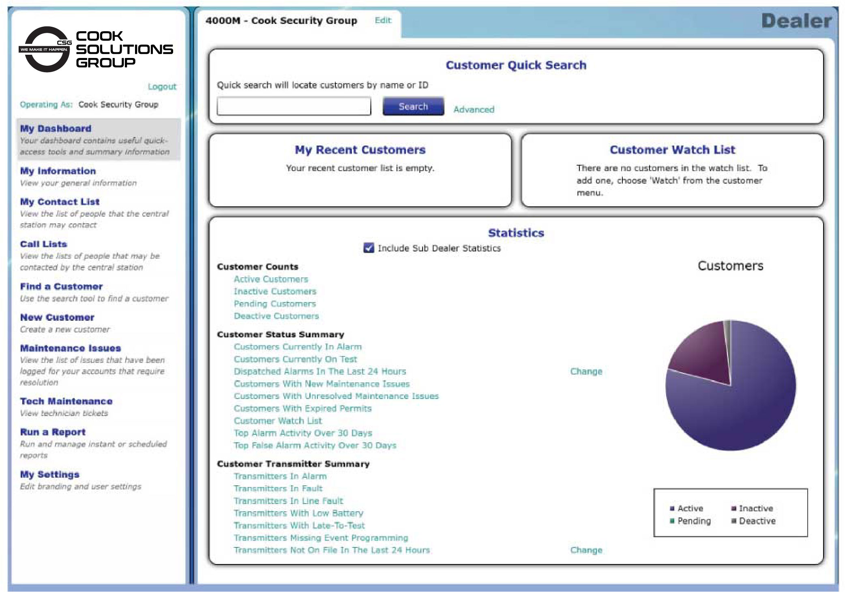Go to Tech Maintenance
845x592 pixels.
click(66, 401)
